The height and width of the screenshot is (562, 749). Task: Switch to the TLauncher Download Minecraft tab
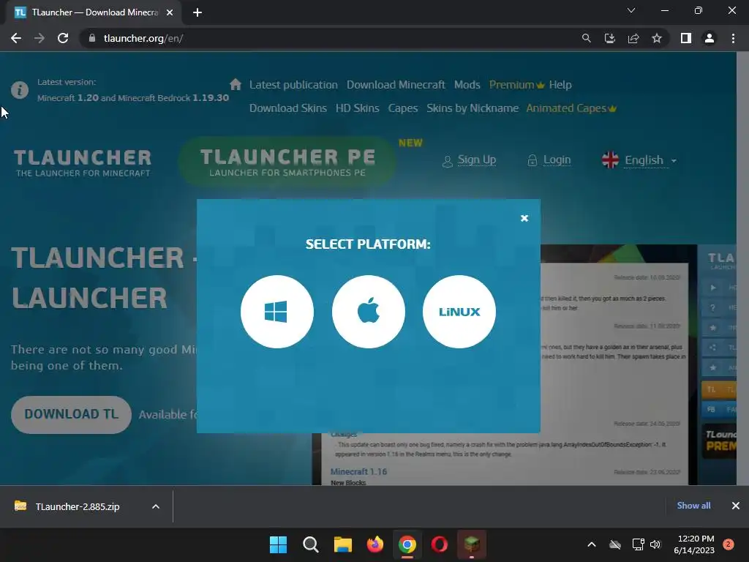(x=93, y=12)
